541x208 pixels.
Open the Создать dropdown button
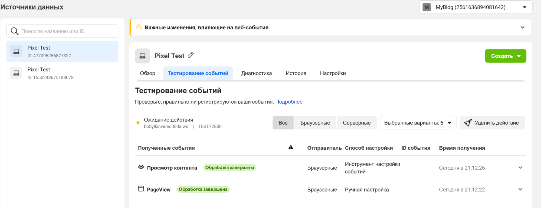pos(506,56)
